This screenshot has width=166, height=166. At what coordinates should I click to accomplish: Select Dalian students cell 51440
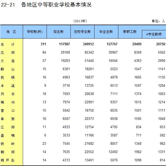tap(89, 61)
